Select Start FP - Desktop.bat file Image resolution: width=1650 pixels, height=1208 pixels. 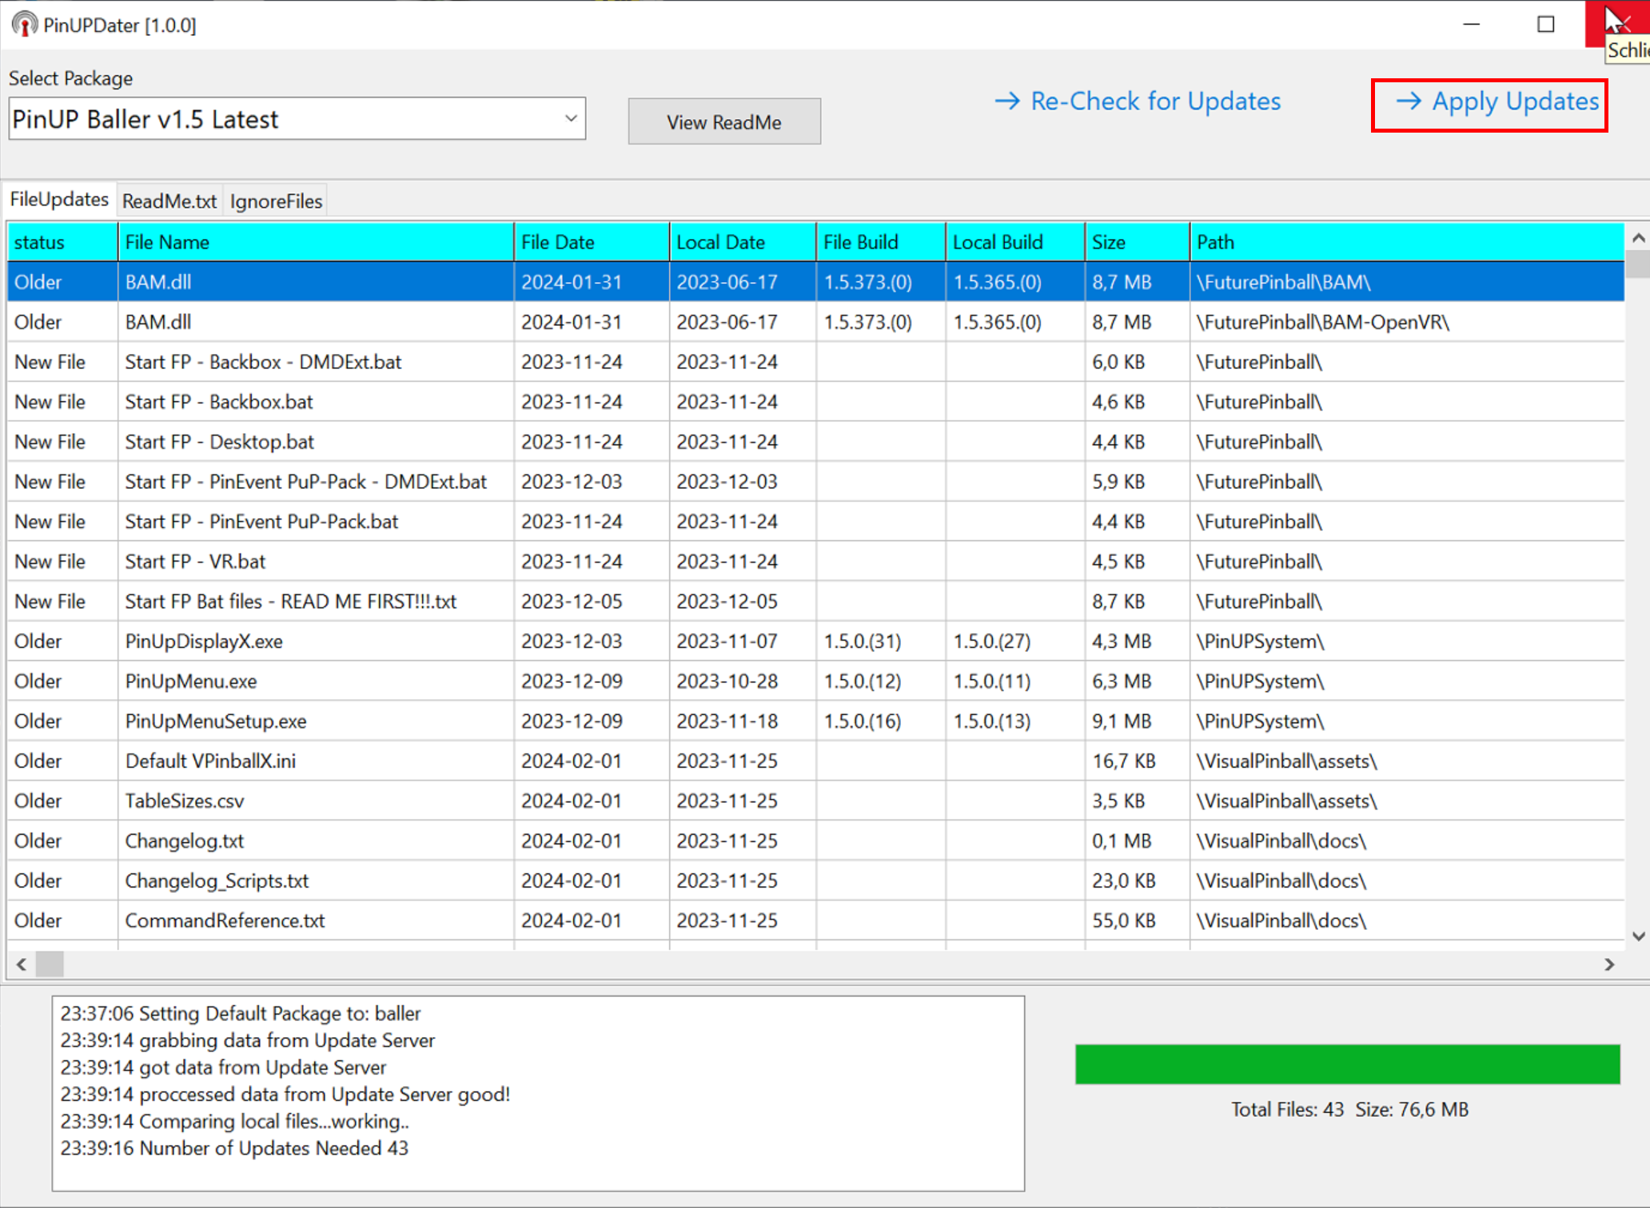tap(815, 442)
